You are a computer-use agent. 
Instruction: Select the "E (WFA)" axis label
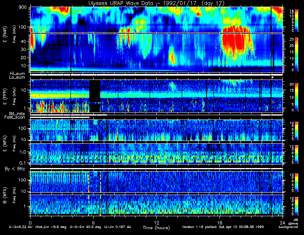pyautogui.click(x=5, y=144)
